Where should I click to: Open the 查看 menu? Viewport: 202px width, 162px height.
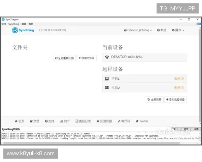click(24, 24)
